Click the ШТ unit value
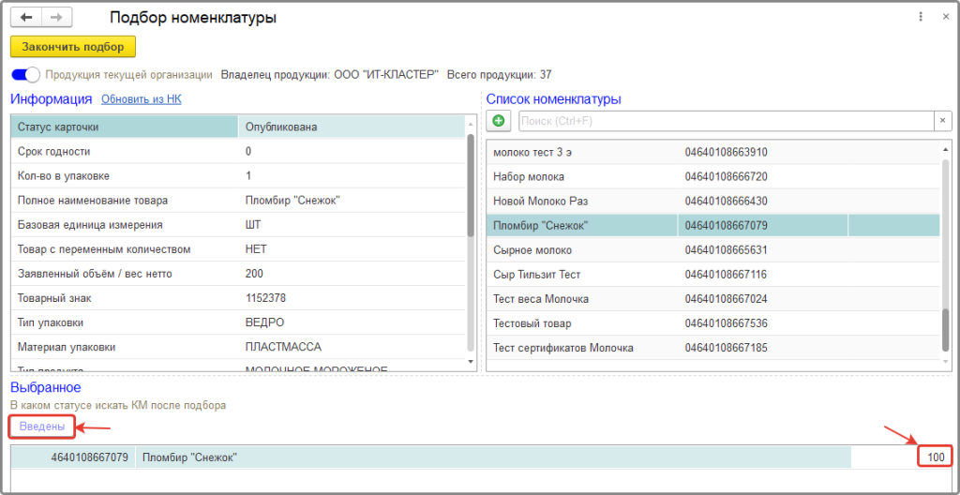The height and width of the screenshot is (495, 960). tap(253, 225)
